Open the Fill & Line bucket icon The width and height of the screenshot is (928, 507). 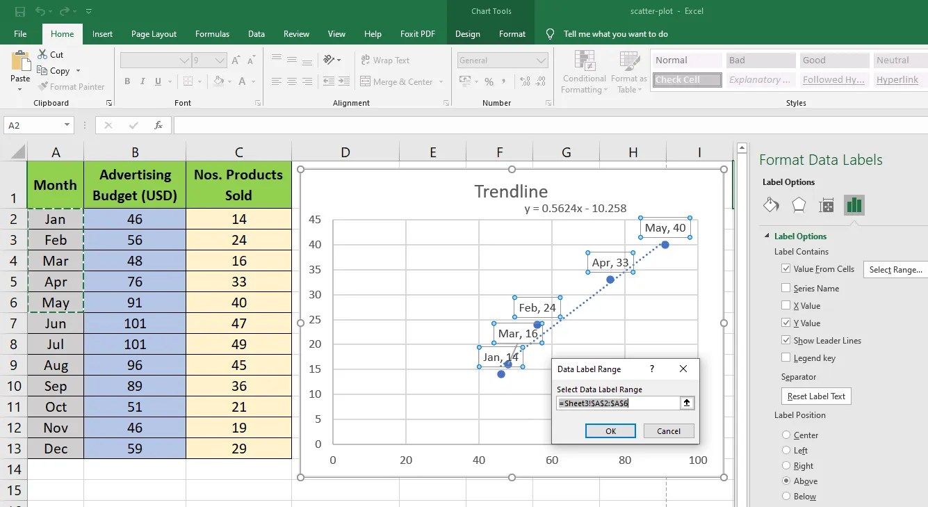pyautogui.click(x=771, y=205)
